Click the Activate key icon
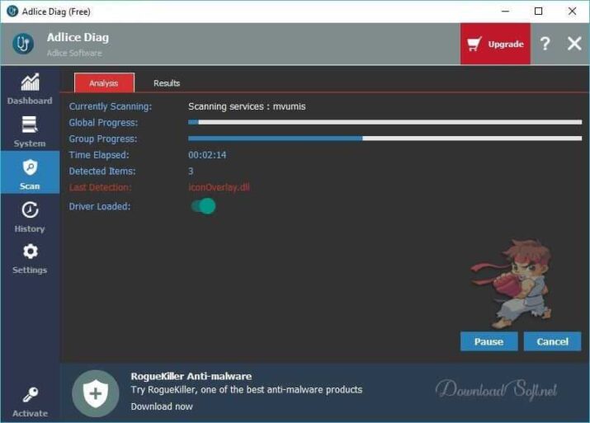590x423 pixels. click(x=30, y=395)
